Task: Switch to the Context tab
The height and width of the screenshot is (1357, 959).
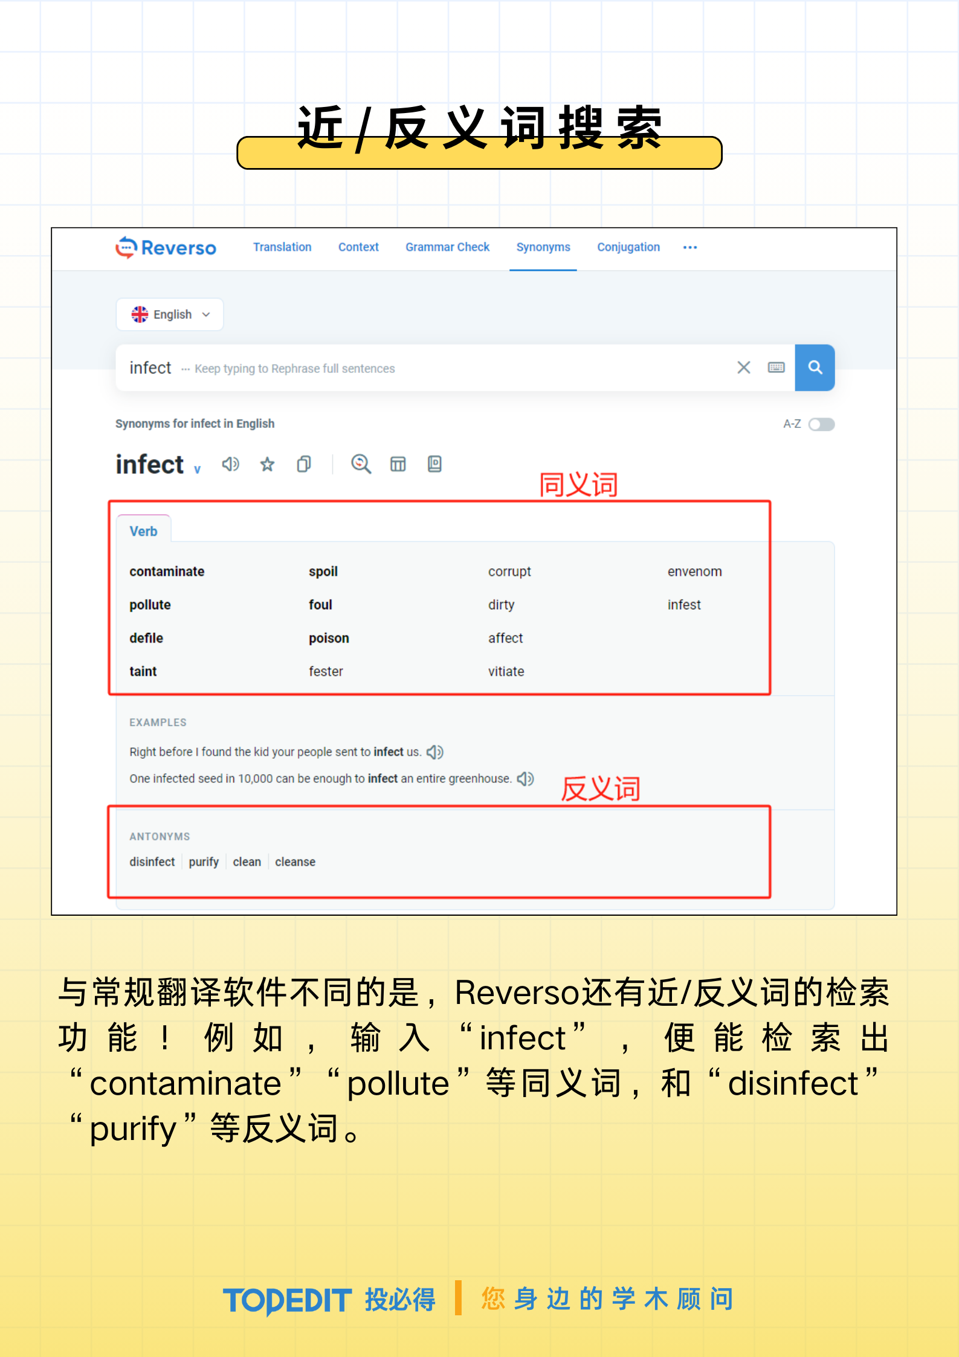Action: (358, 247)
